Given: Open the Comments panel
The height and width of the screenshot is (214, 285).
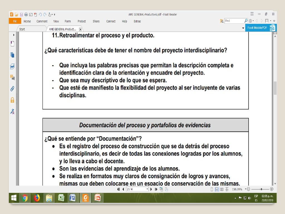Looking at the screenshot, I should (12, 77).
